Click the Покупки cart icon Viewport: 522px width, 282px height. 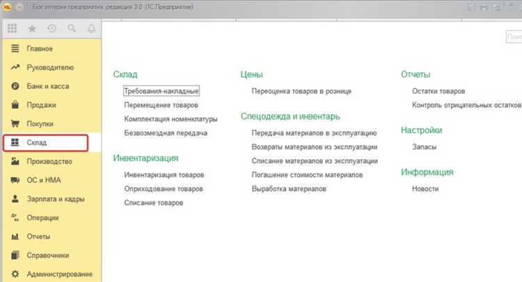click(15, 124)
